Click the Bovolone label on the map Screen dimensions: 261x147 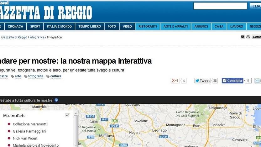click(141, 121)
